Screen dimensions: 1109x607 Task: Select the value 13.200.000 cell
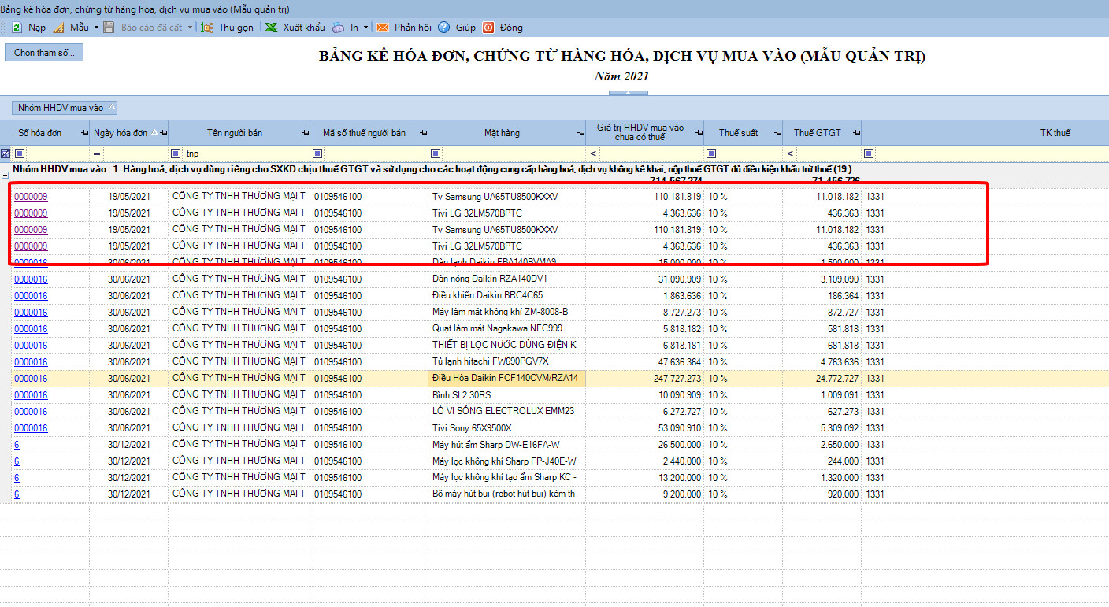tap(645, 478)
